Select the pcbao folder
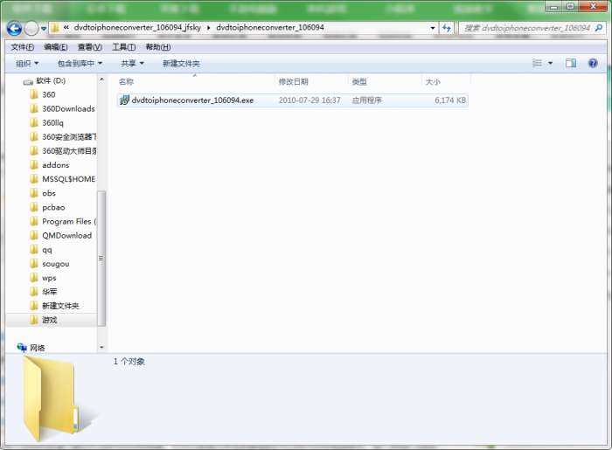 [53, 207]
